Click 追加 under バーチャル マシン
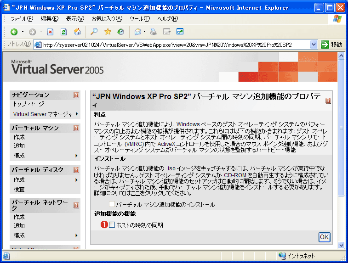Screen dimensions: 348x263 (19, 146)
